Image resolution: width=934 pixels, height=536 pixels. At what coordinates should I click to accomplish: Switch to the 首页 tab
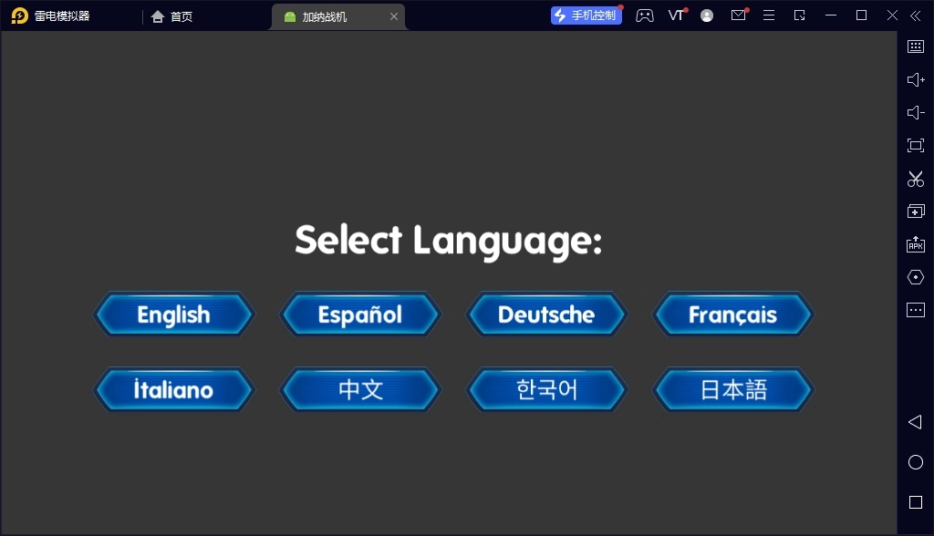pos(173,15)
